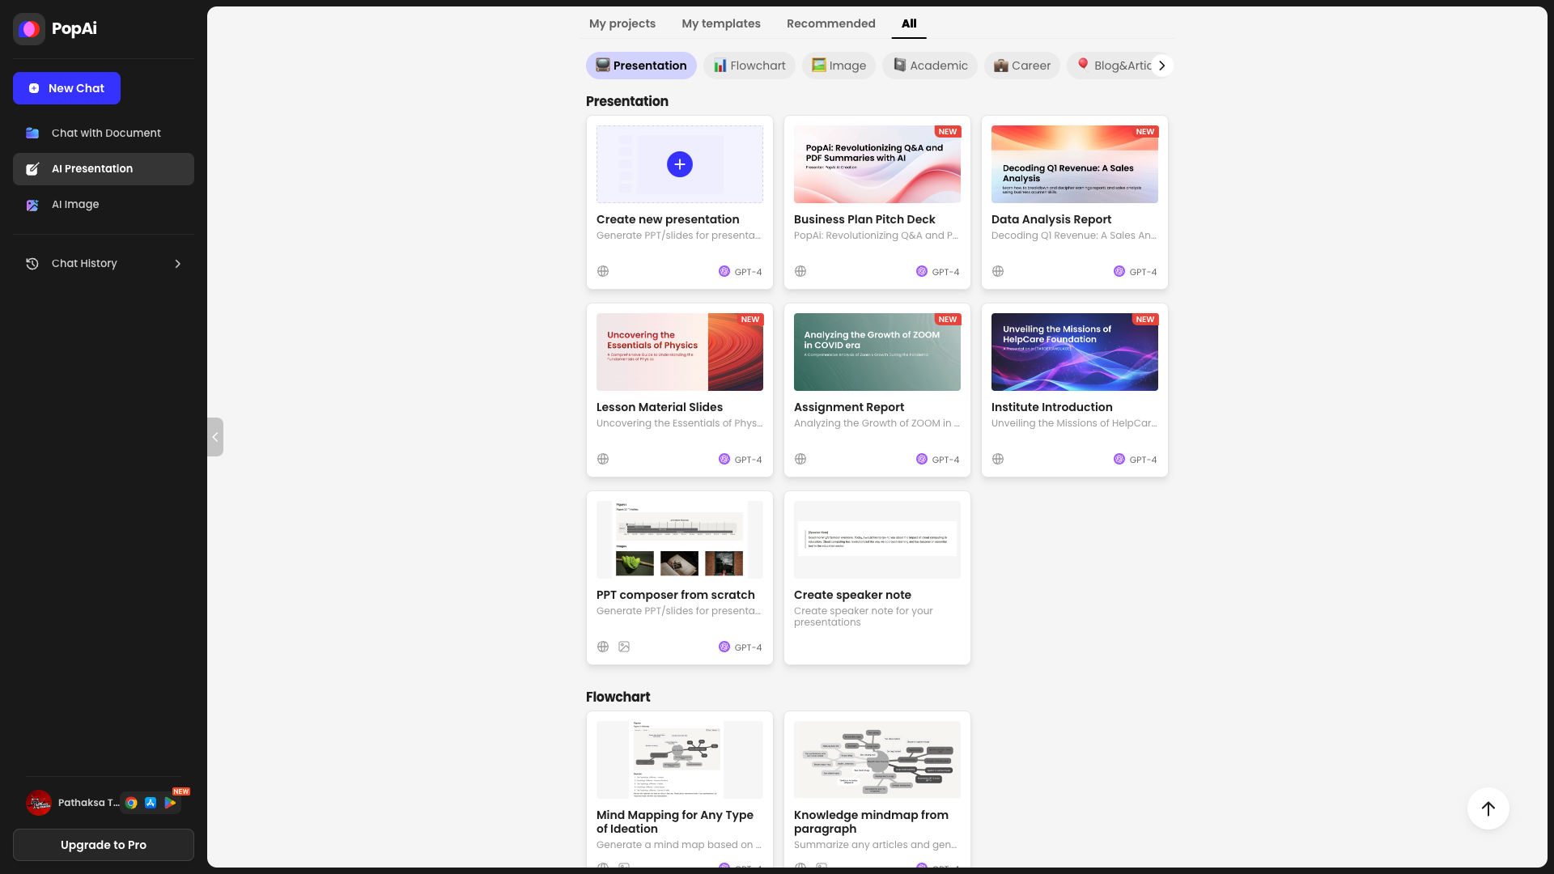Click the web language globe icon on Business Plan Pitch Deck
Screen dimensions: 1554x874
800,271
